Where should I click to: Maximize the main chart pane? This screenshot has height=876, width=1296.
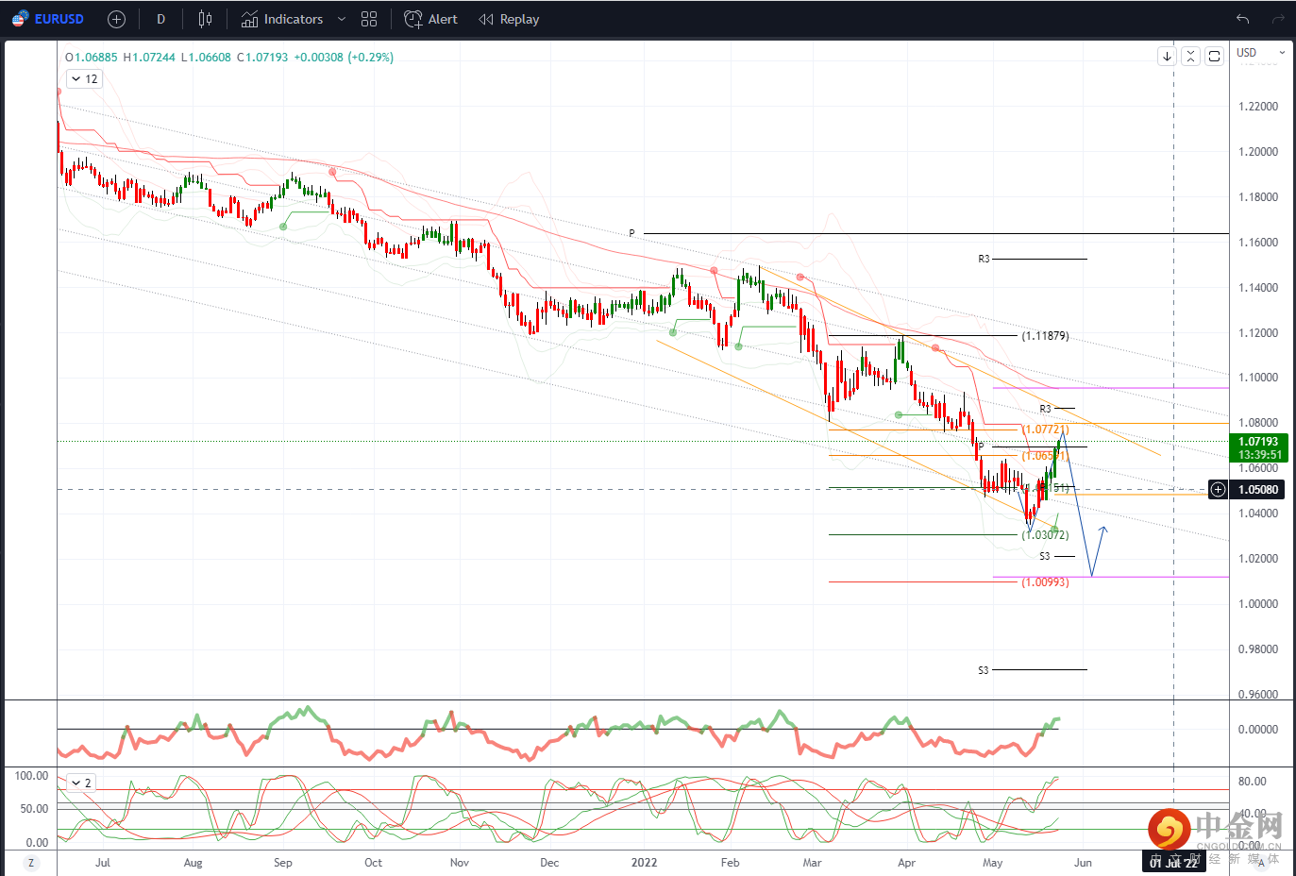click(1214, 56)
